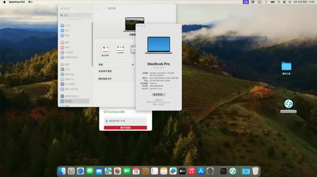
Task: Select 显示器 (Displays) in settings sidebar
Action: point(74,101)
